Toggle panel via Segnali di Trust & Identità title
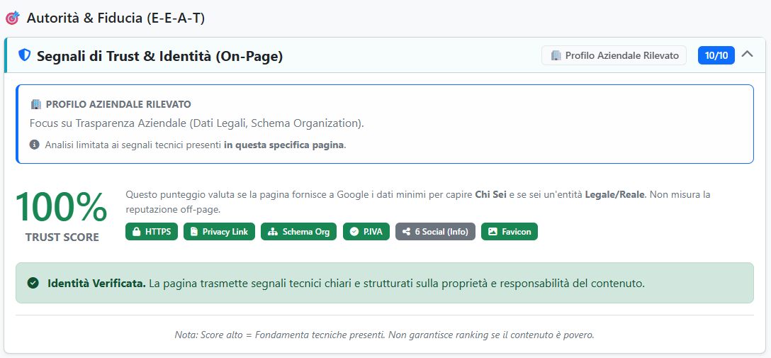The image size is (771, 358). [159, 56]
